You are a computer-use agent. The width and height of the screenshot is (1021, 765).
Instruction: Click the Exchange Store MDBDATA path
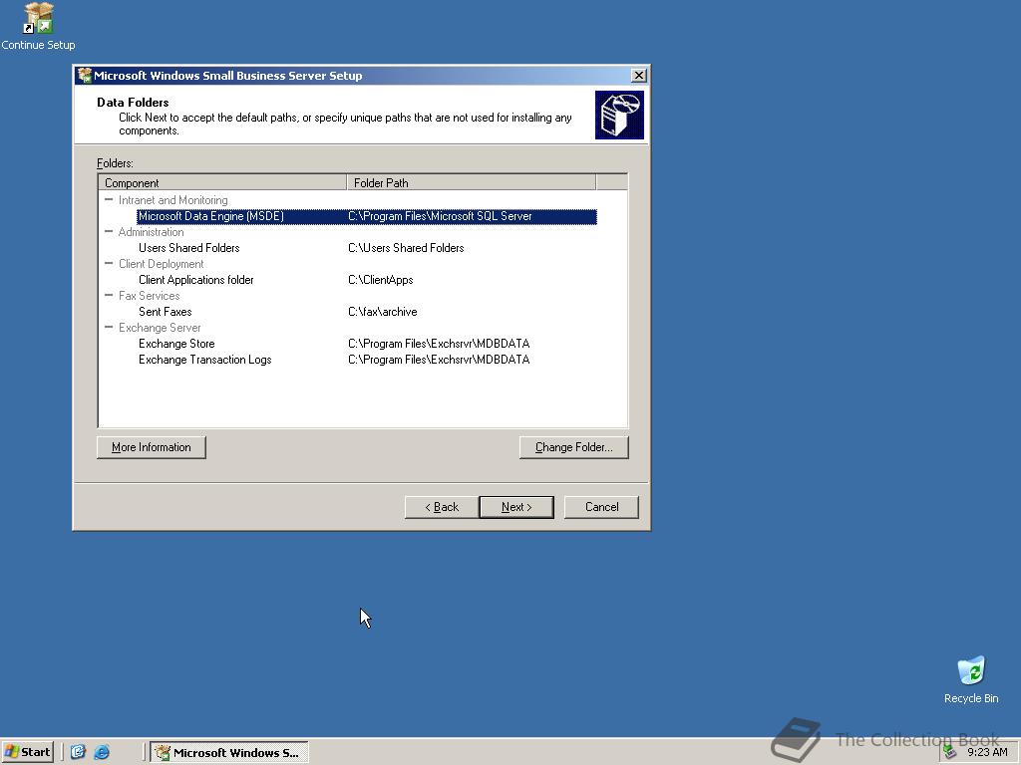[439, 344]
